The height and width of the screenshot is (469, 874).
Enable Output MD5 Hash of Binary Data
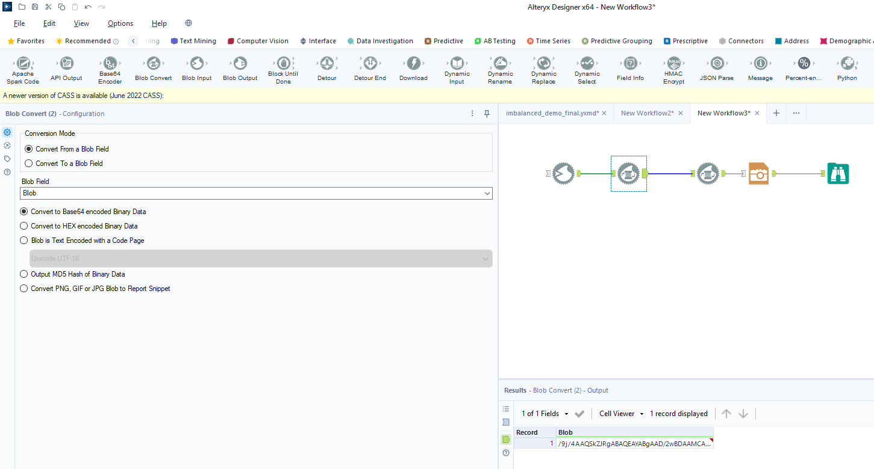pos(23,274)
